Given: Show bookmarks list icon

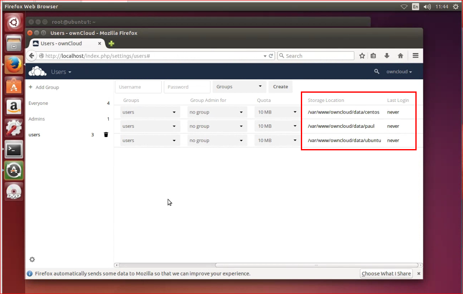Looking at the screenshot, I should (x=373, y=56).
